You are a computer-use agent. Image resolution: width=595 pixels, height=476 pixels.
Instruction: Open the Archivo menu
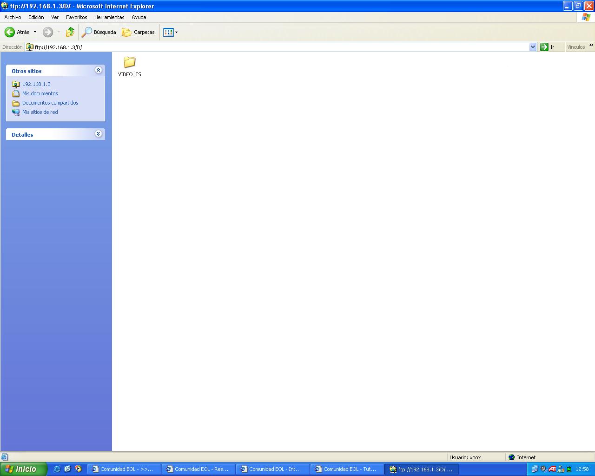(x=13, y=17)
